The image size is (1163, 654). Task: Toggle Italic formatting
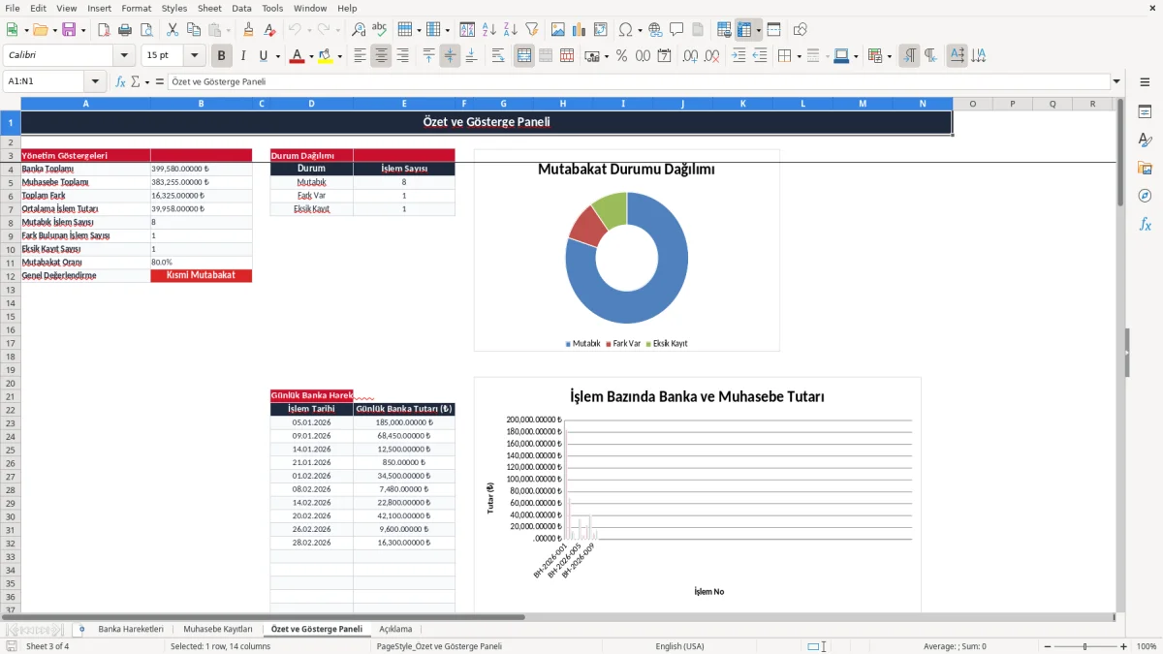click(242, 56)
